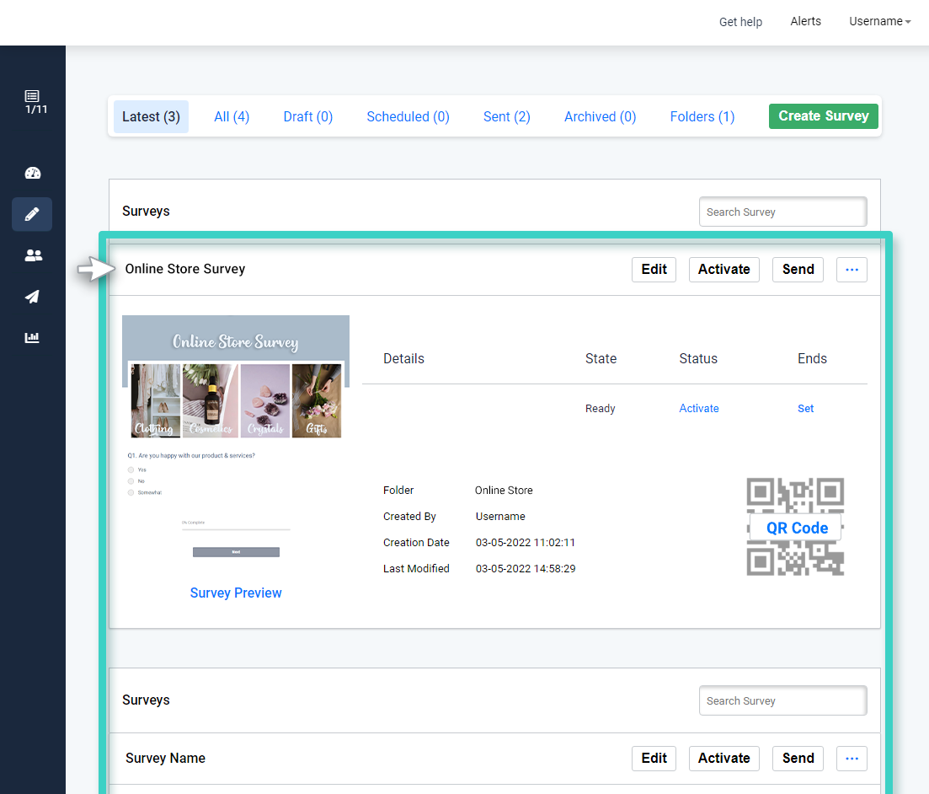
Task: Activate the Survey Name survey
Action: pyautogui.click(x=724, y=759)
